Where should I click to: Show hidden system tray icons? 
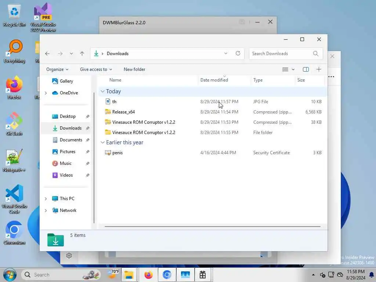313,275
